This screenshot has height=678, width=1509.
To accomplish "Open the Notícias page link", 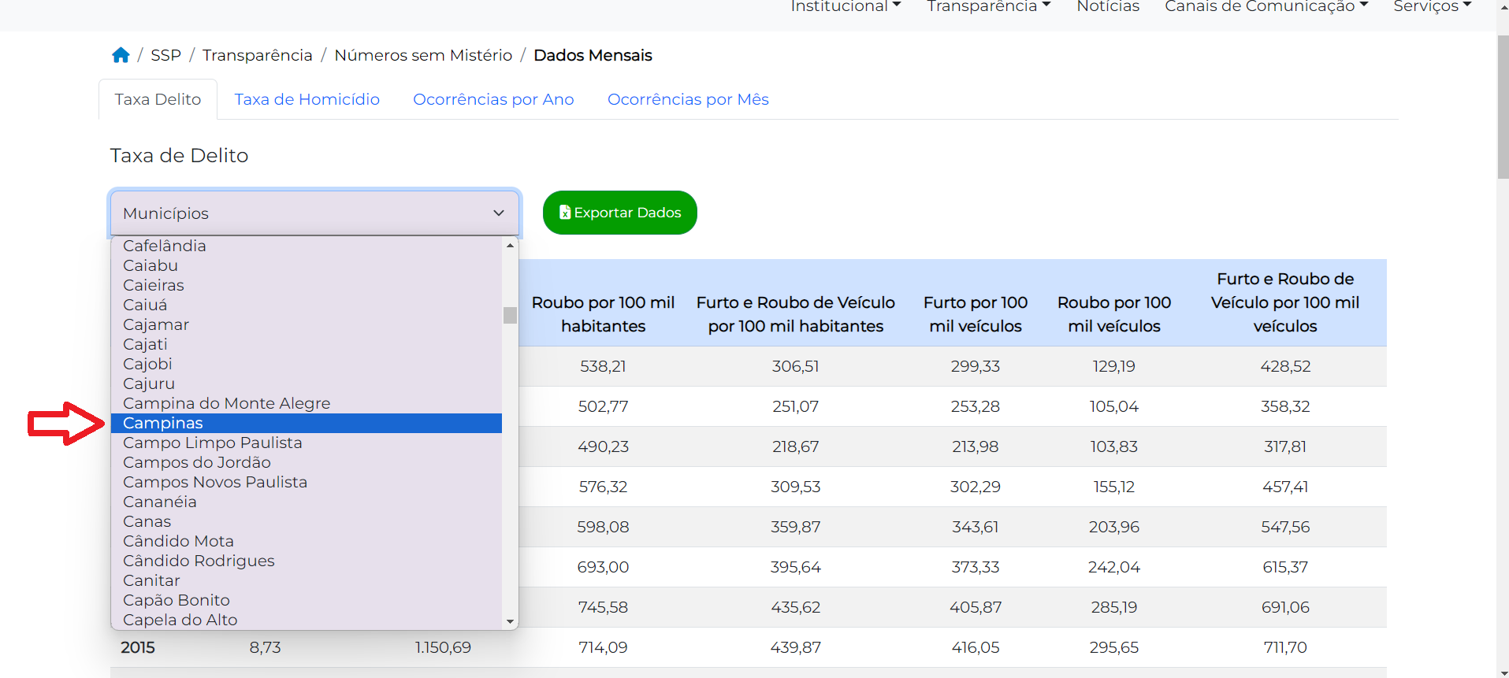I will coord(1107,7).
